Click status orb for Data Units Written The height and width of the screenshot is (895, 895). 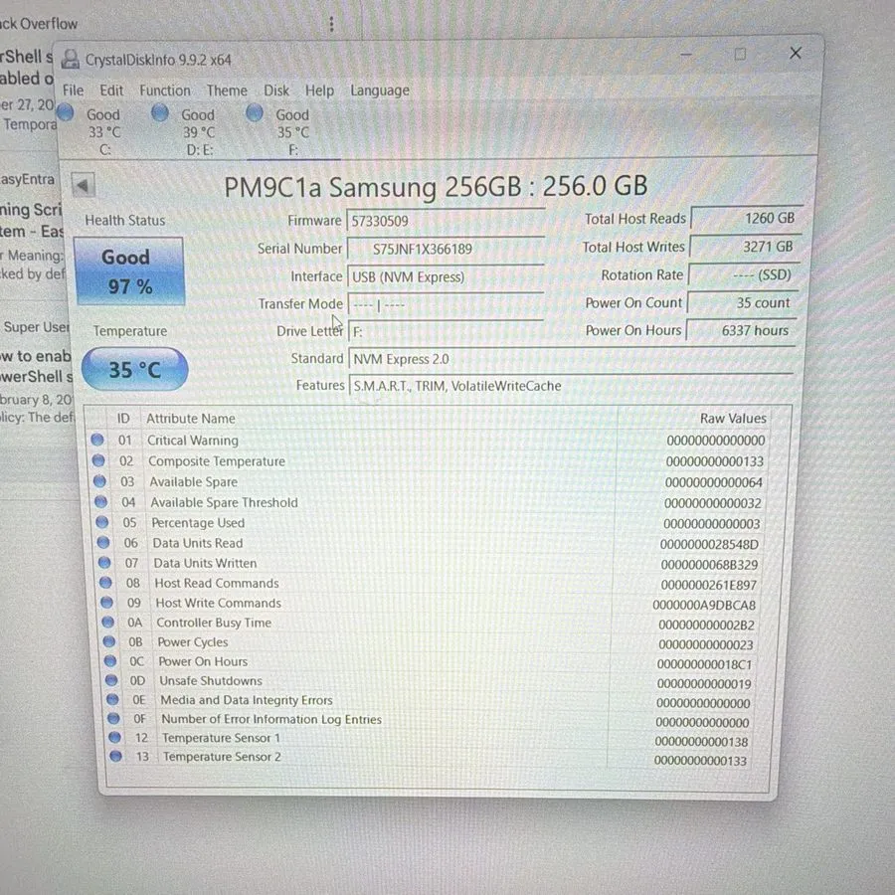(104, 562)
